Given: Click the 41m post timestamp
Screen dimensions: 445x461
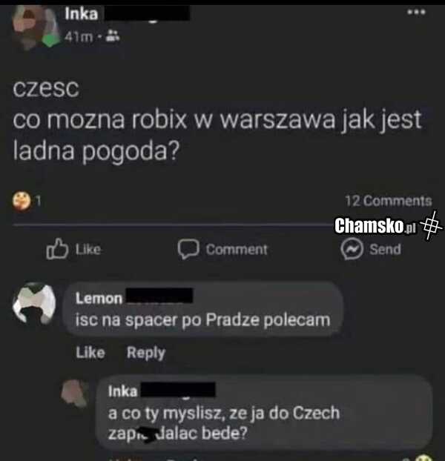Looking at the screenshot, I should [x=79, y=36].
